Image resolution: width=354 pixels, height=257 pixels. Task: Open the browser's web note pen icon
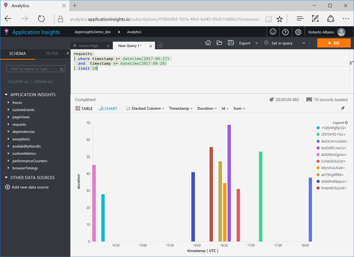click(315, 19)
